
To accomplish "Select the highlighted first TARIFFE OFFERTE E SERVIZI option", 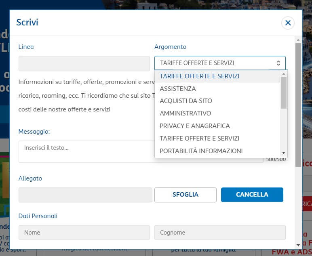I will click(x=200, y=76).
